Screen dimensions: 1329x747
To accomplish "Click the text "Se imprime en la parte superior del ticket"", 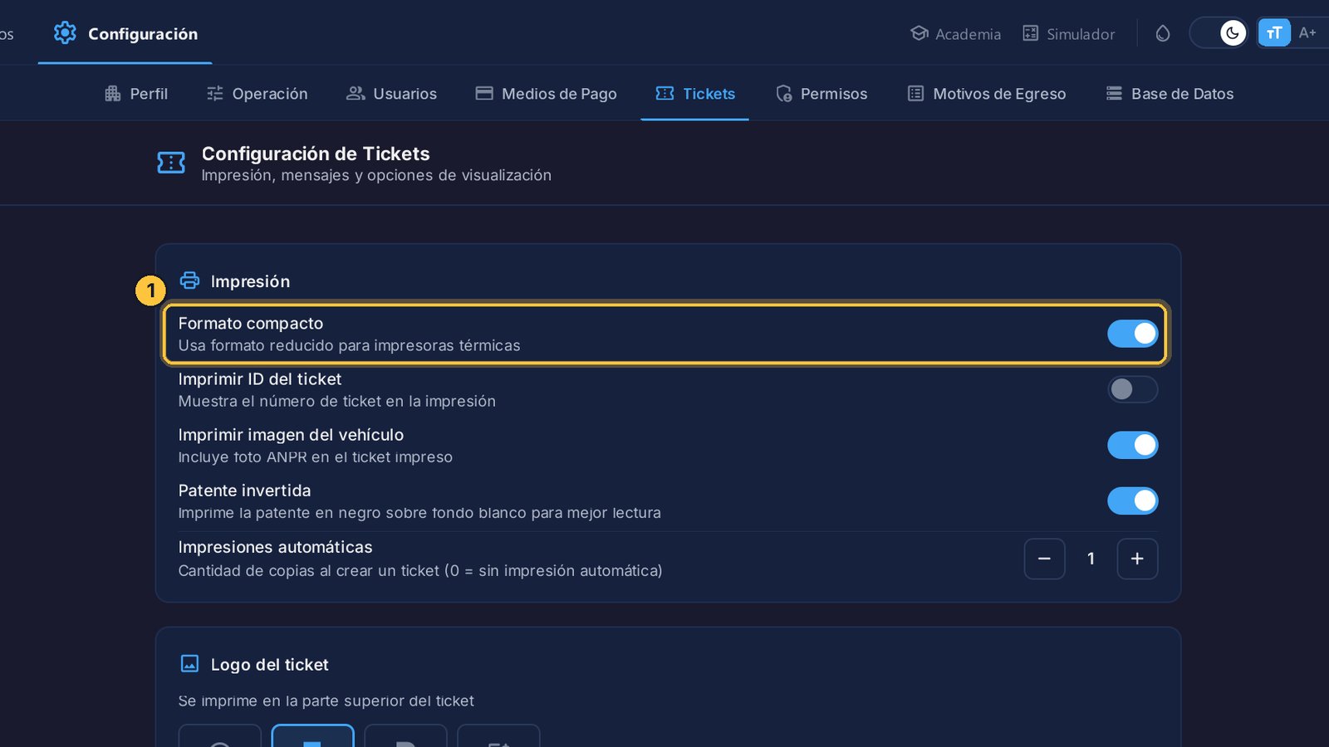I will point(326,701).
